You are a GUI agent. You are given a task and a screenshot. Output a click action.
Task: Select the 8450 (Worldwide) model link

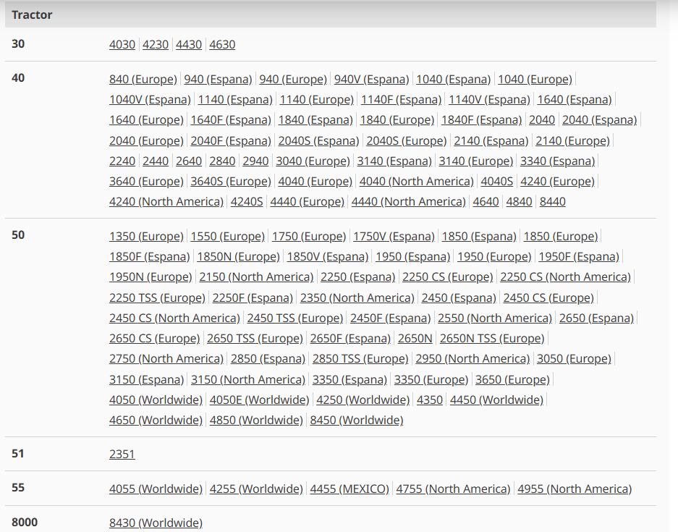coord(357,420)
